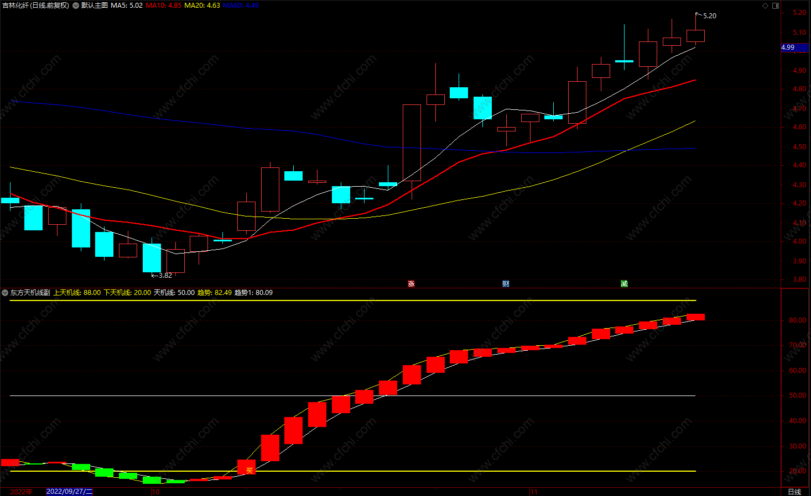Image resolution: width=811 pixels, height=496 pixels.
Task: Click the month 11 marker on time axis
Action: point(534,492)
